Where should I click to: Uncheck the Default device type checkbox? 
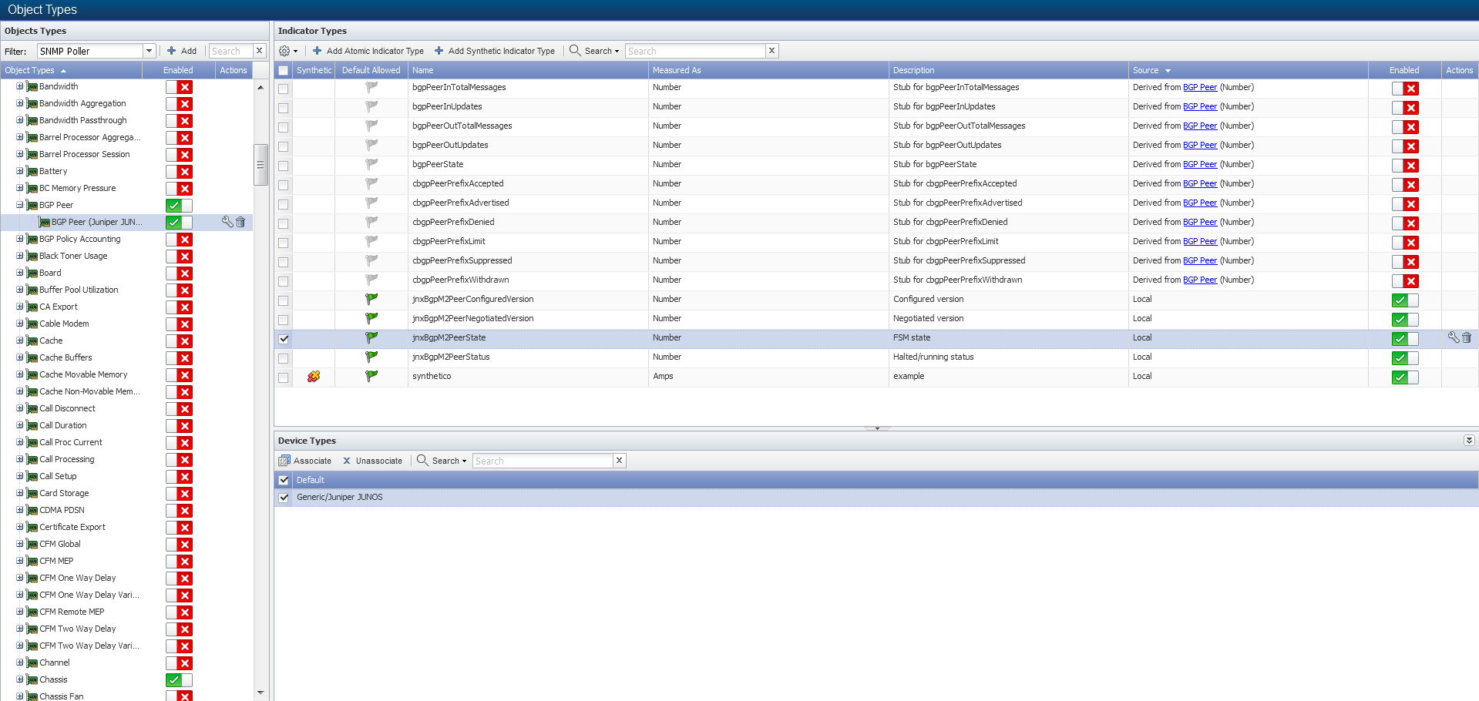point(284,480)
